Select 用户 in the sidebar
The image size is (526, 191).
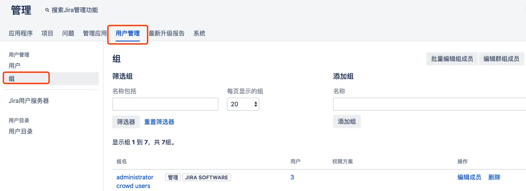click(14, 66)
